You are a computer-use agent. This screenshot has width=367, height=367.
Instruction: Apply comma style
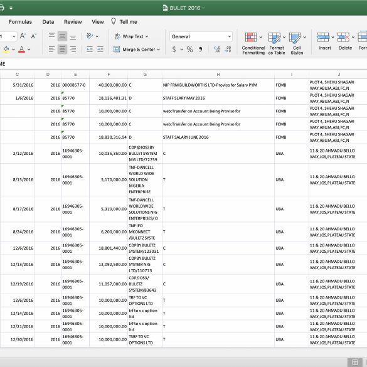click(x=201, y=49)
